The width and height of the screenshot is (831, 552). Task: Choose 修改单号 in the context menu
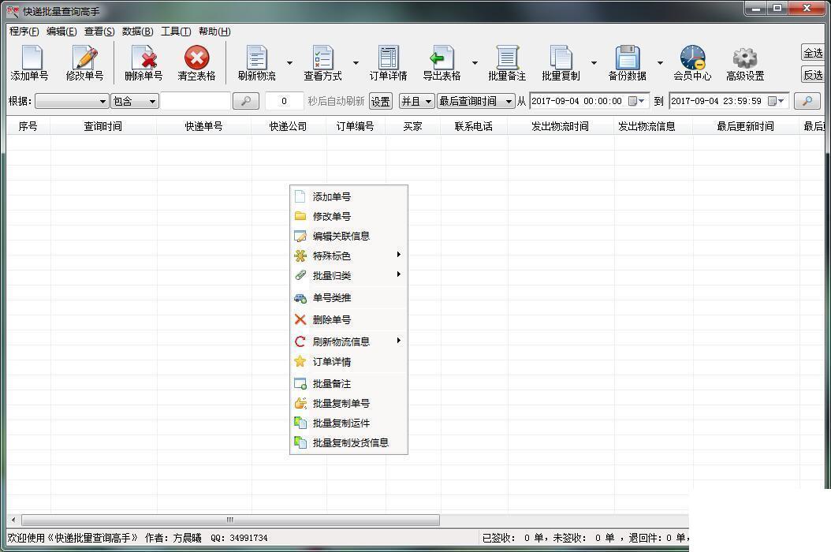click(x=348, y=216)
